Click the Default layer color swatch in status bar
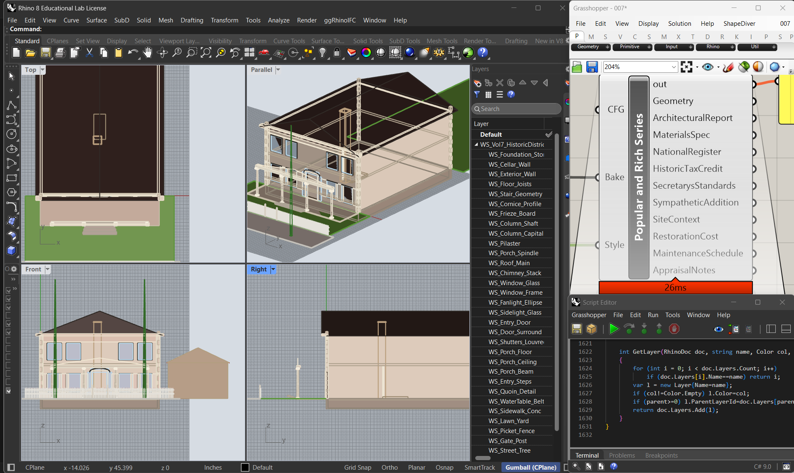Screen dimensions: 794x473 [245, 468]
